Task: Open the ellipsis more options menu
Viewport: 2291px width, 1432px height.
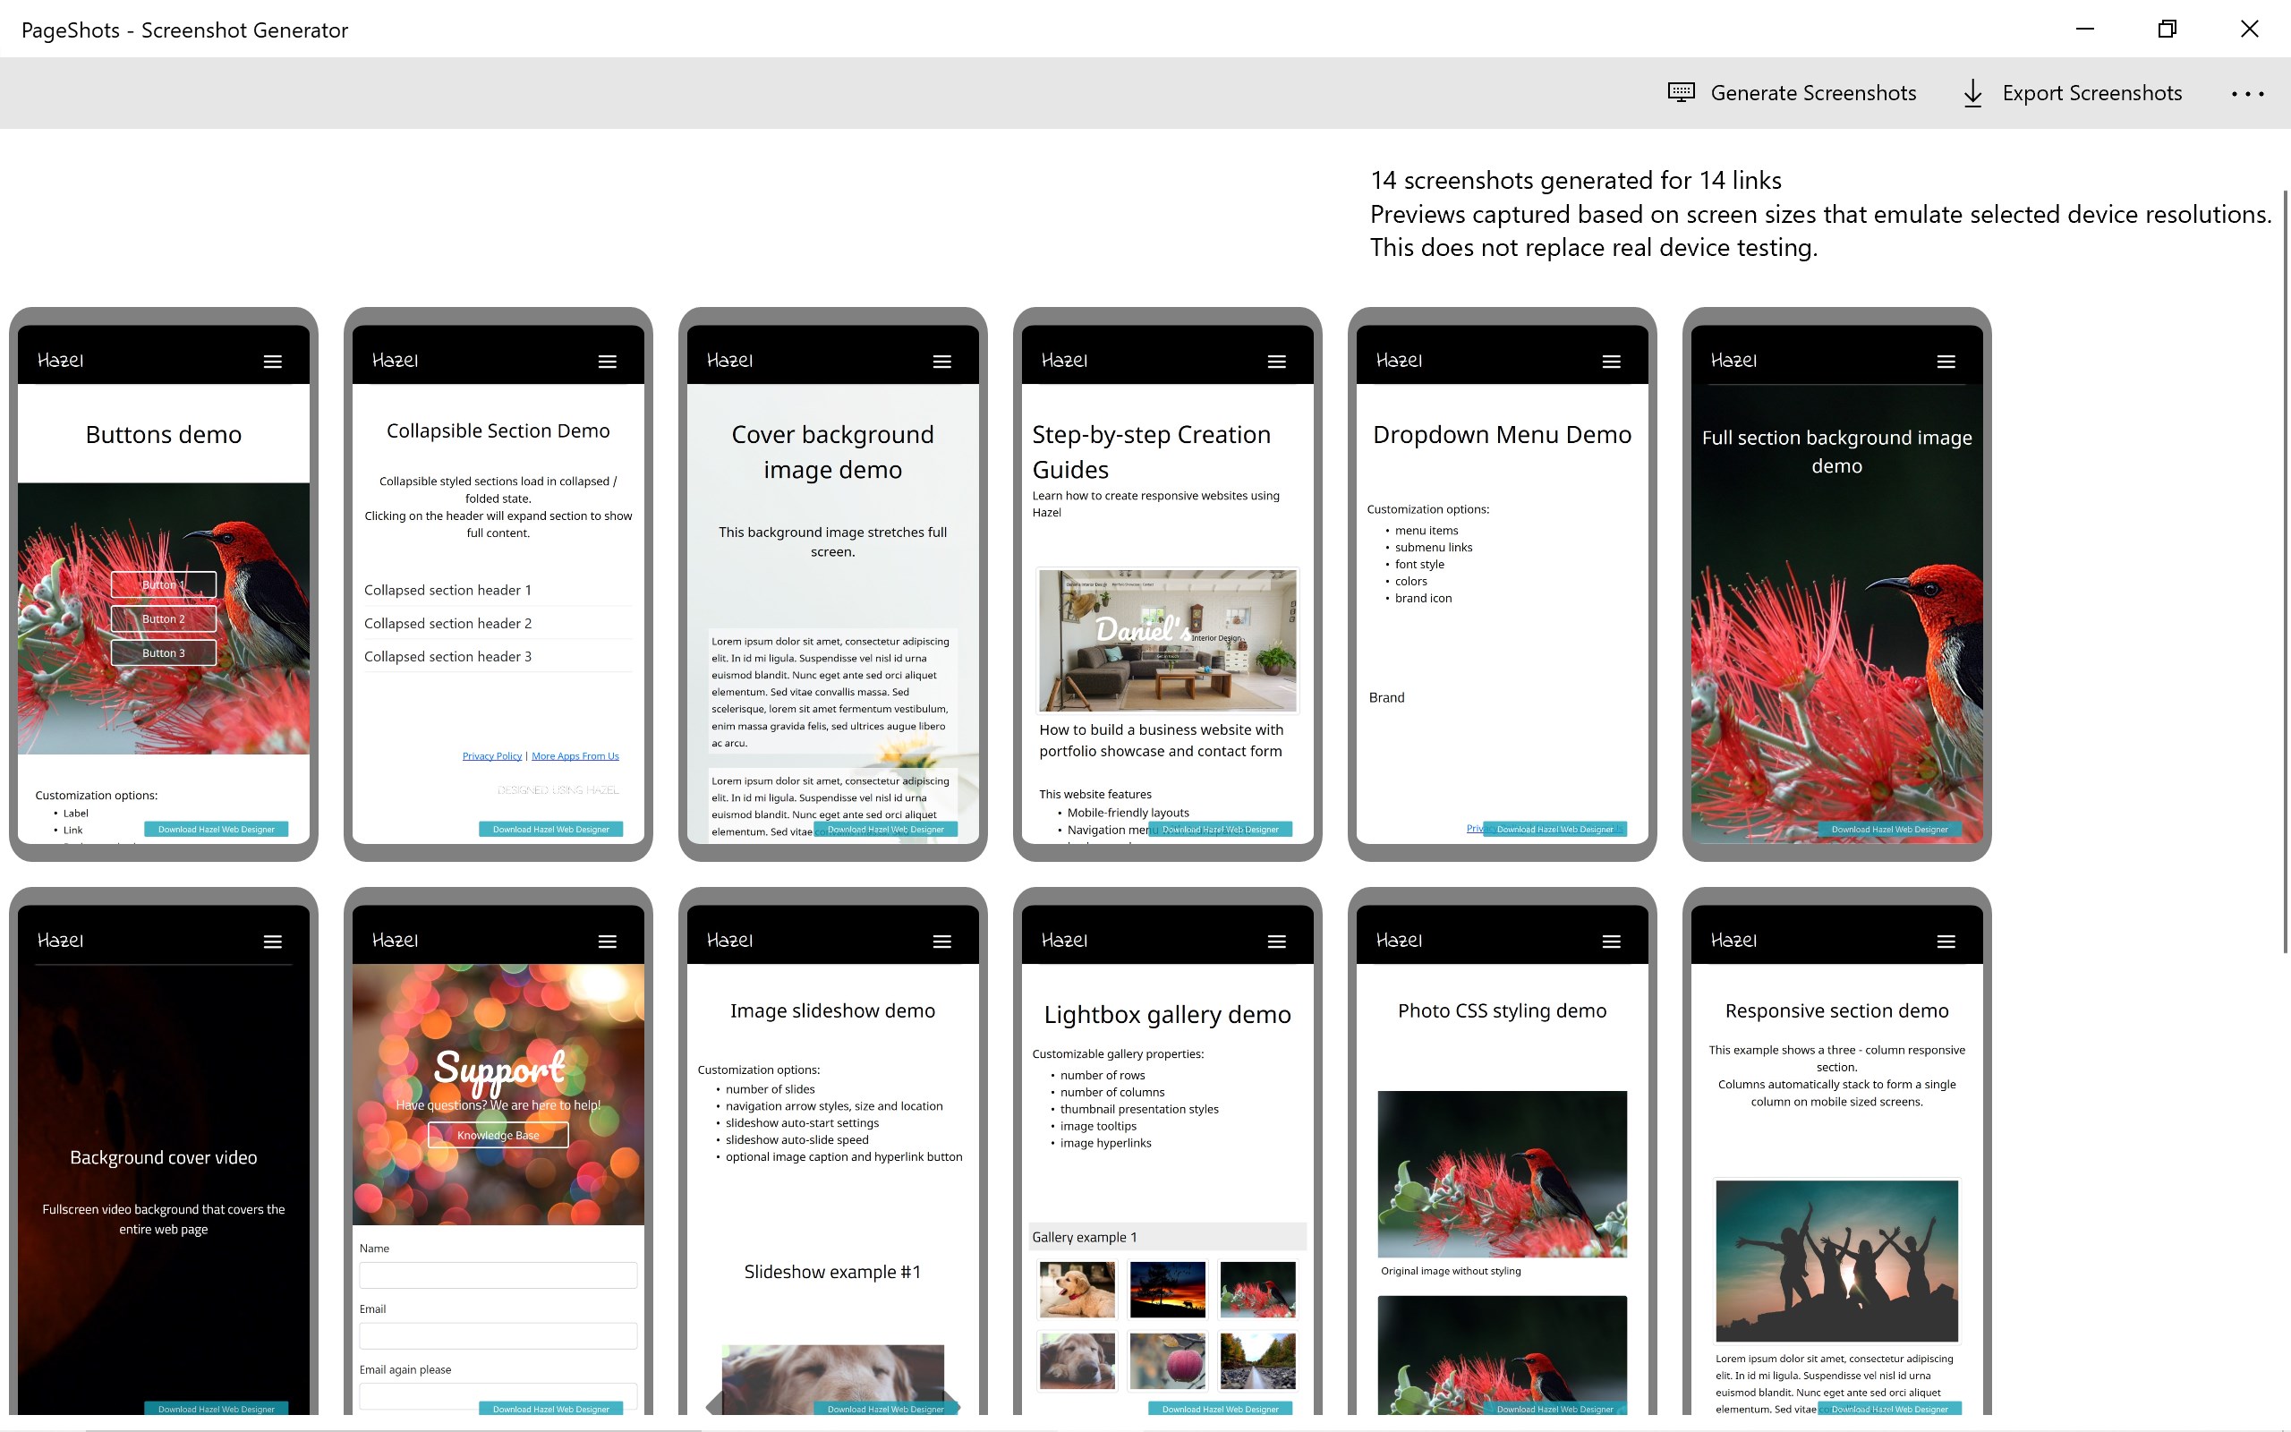Action: click(x=2248, y=92)
